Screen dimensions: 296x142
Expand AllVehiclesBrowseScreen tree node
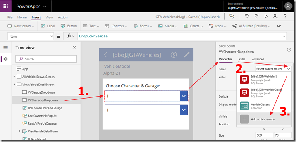tap(14, 77)
